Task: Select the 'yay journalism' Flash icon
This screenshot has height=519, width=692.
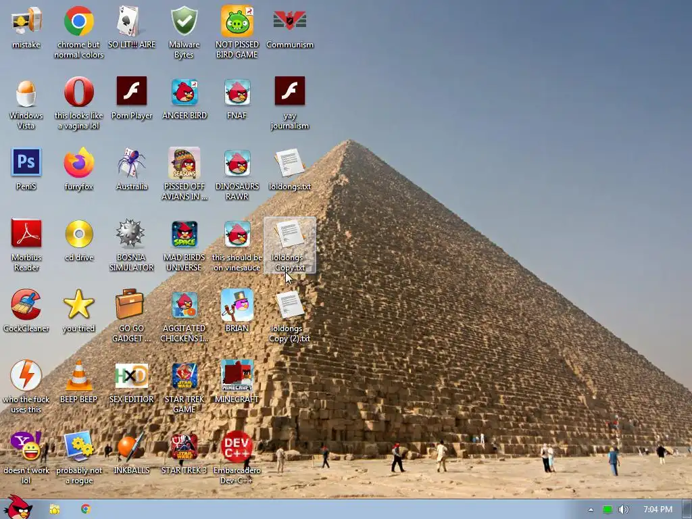Action: 289,91
